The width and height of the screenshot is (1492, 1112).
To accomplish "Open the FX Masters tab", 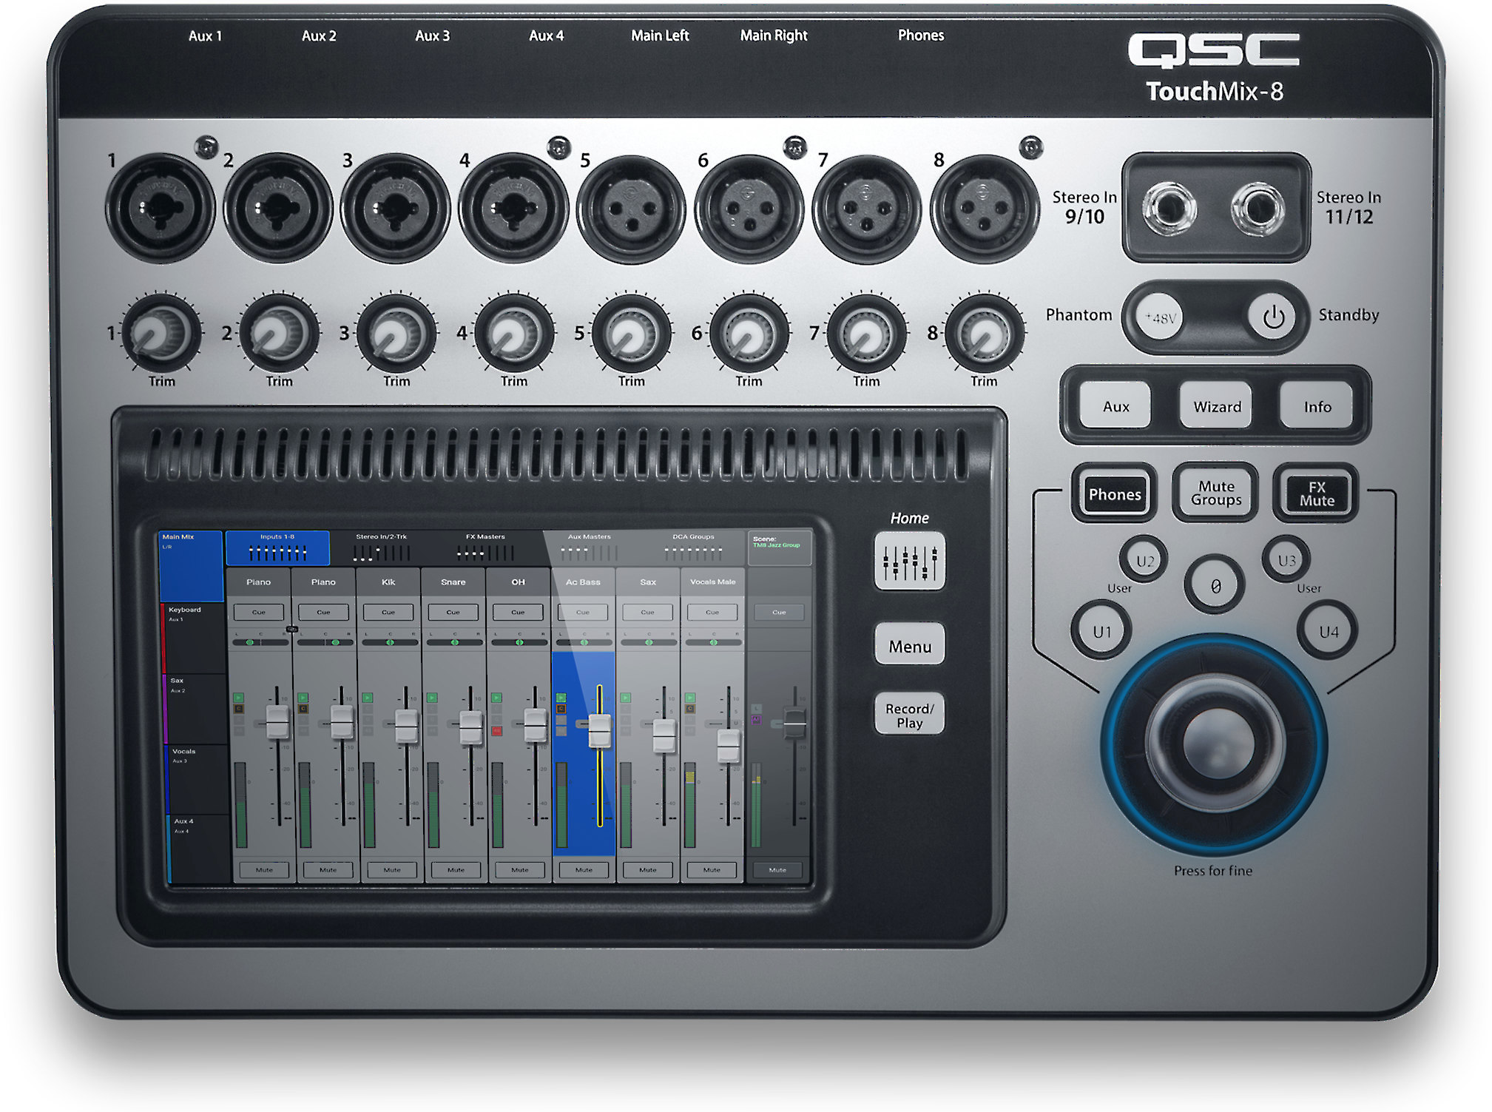I will point(485,547).
